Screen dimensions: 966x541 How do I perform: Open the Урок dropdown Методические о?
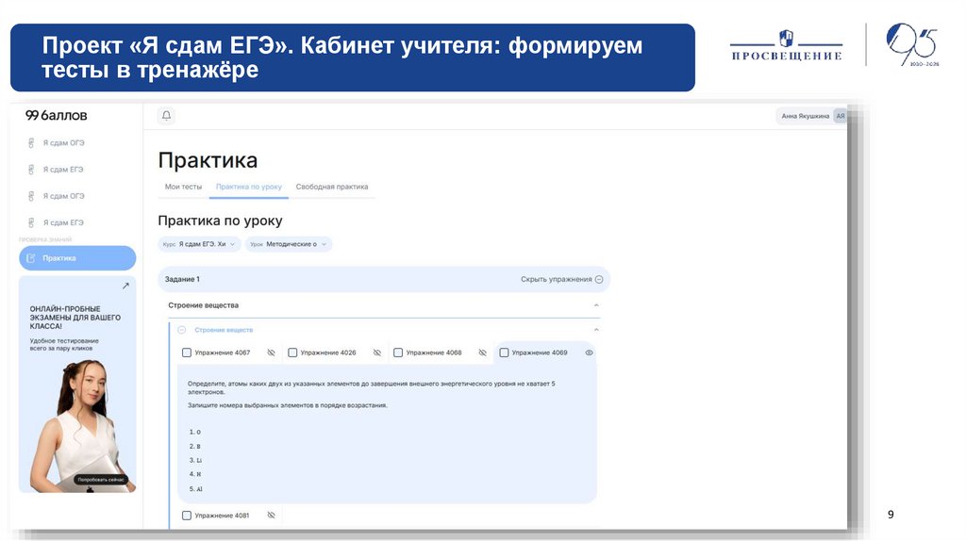pyautogui.click(x=289, y=244)
